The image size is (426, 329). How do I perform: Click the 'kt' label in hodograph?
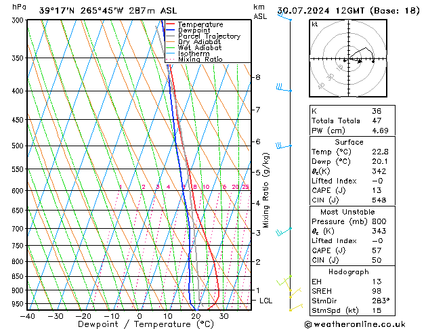click(315, 24)
